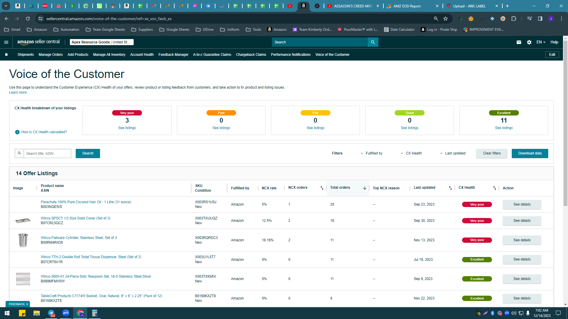Click the Amazon Seller Central logo
The width and height of the screenshot is (568, 319).
38,42
